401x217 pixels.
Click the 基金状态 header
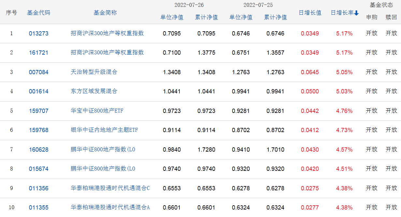point(381,5)
